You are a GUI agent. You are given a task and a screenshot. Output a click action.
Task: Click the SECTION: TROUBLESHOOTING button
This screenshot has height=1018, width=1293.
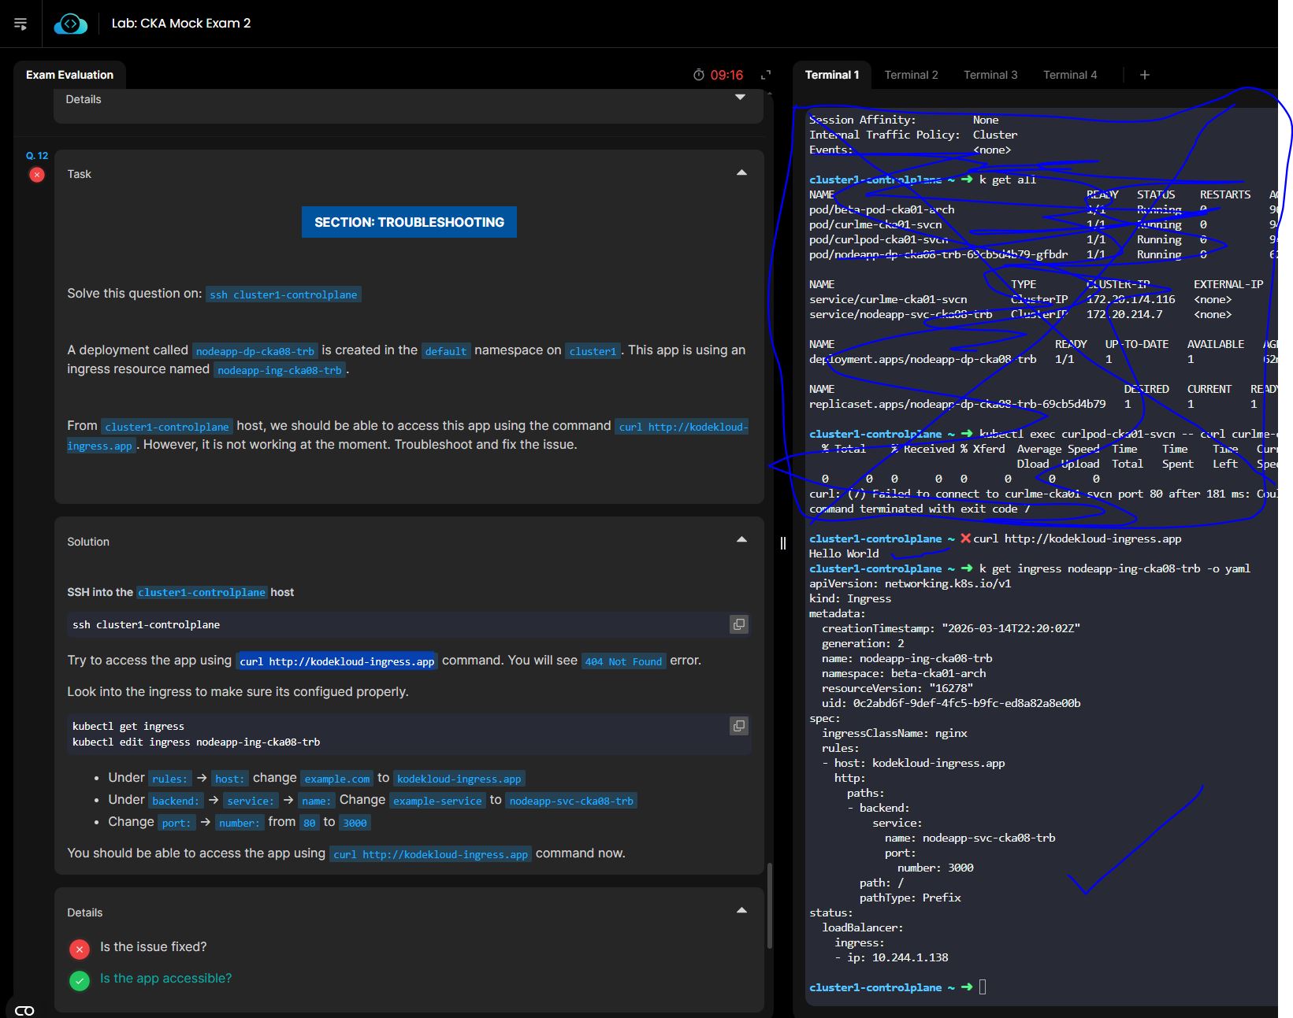(x=409, y=222)
